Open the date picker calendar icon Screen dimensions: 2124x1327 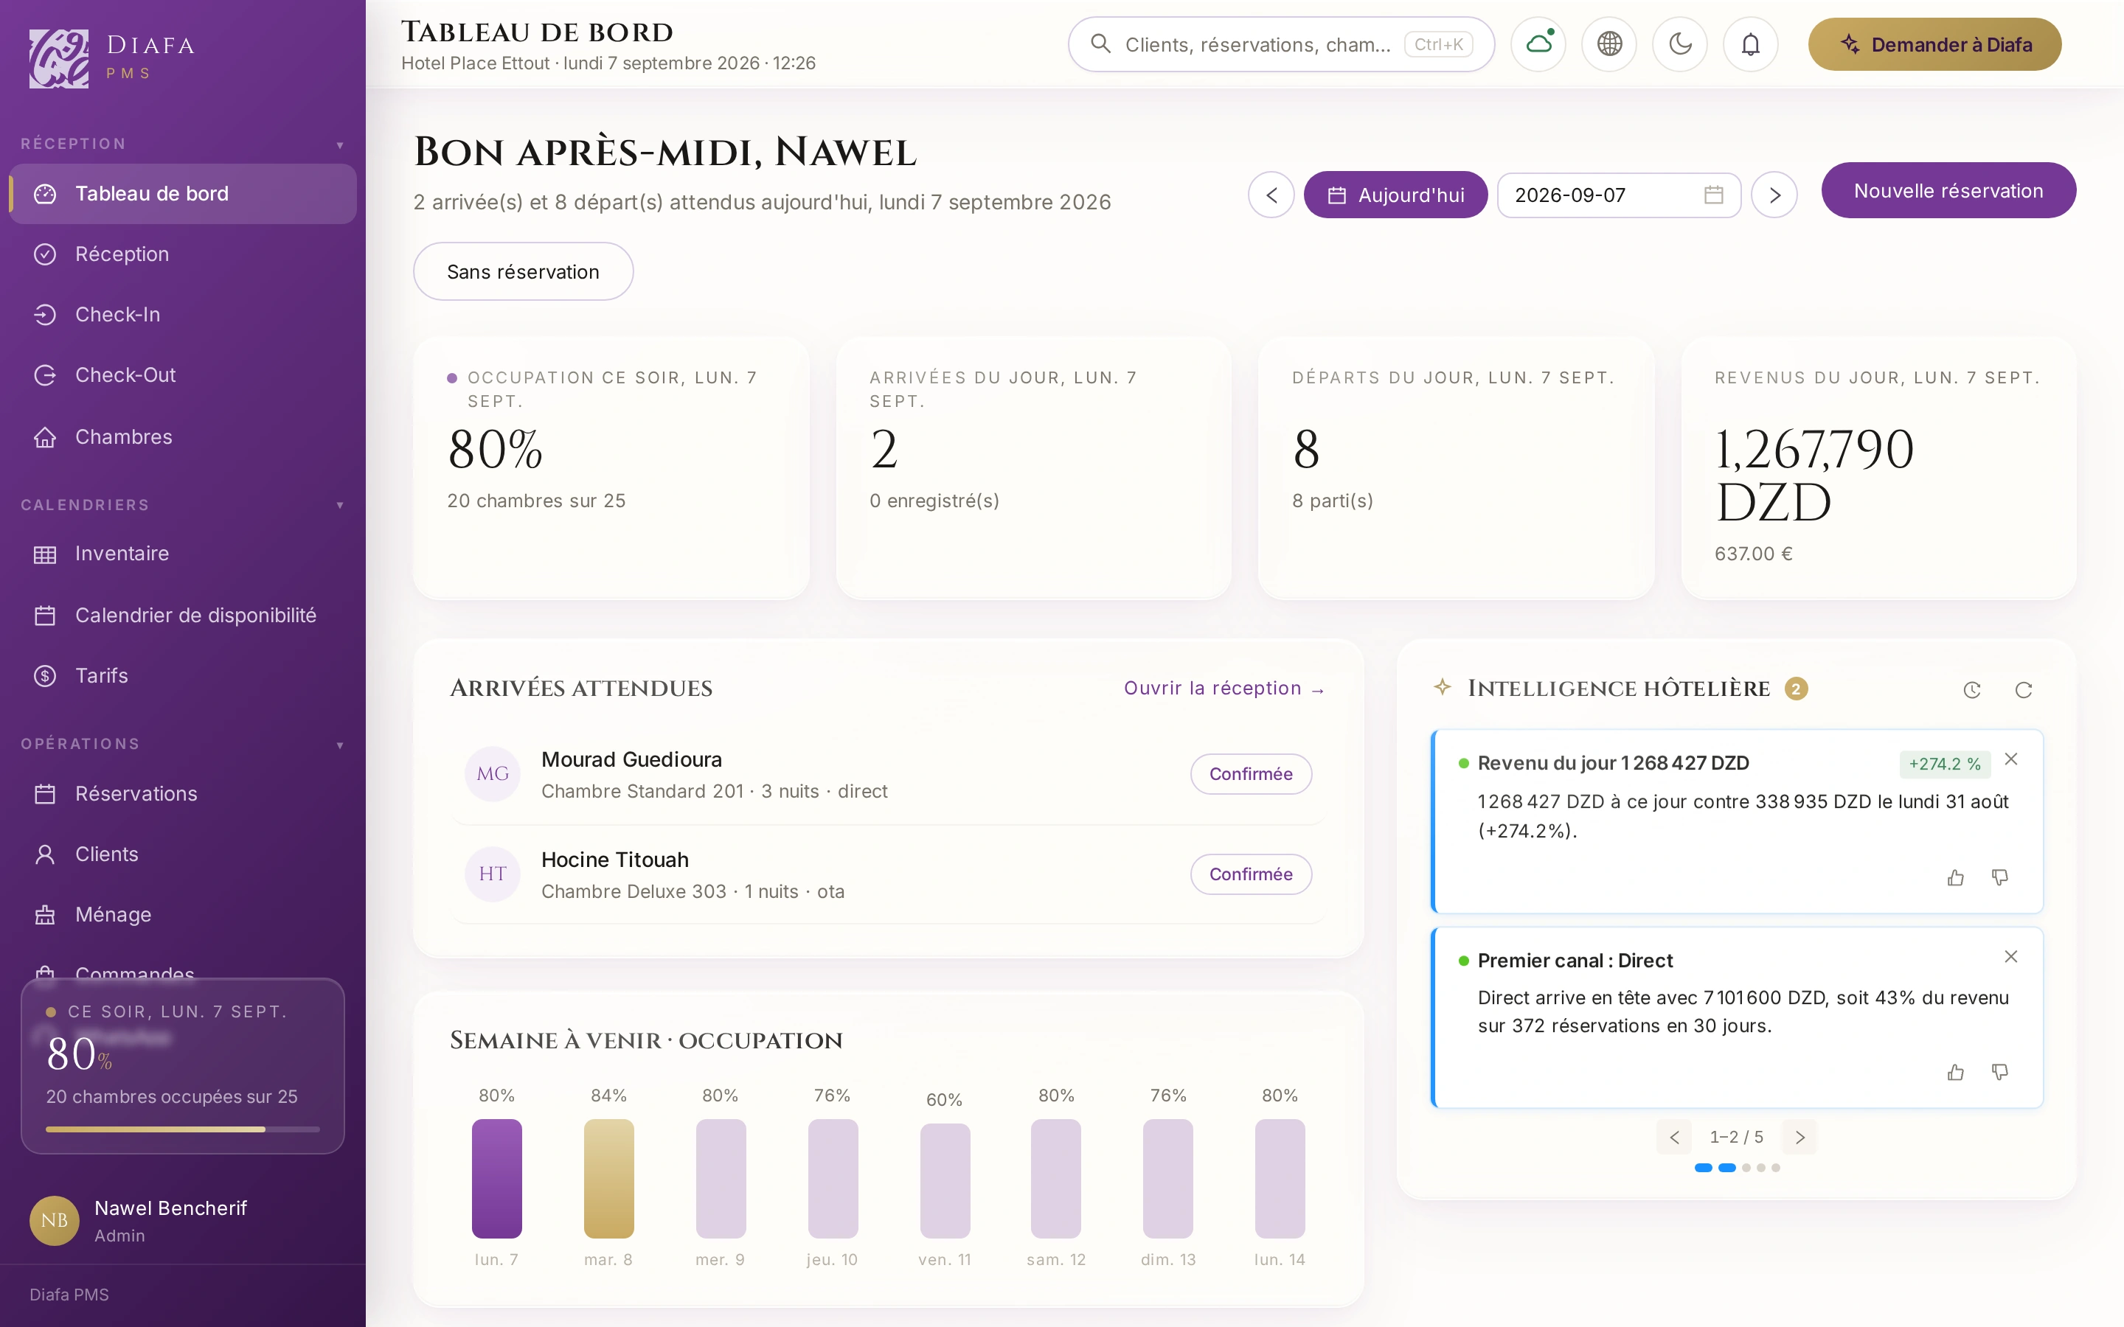tap(1713, 195)
